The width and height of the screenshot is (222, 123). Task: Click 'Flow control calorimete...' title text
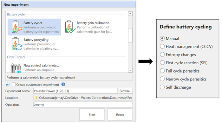(41, 65)
